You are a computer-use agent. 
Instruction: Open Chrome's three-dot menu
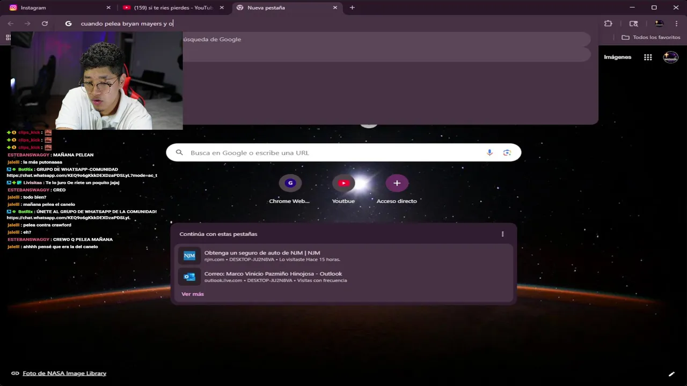[676, 24]
